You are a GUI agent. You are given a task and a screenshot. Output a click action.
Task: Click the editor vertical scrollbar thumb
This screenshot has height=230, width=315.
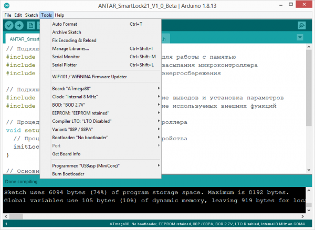point(309,88)
